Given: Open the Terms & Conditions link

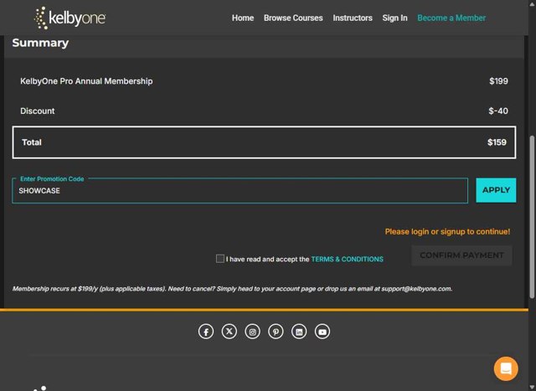Looking at the screenshot, I should [x=347, y=259].
